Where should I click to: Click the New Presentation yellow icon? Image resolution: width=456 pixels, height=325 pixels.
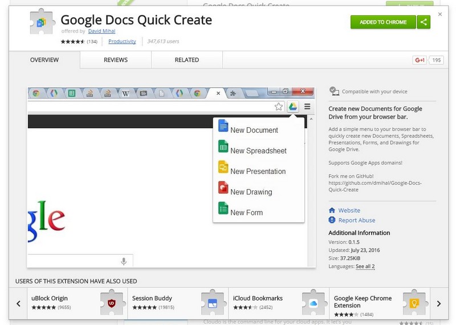223,167
